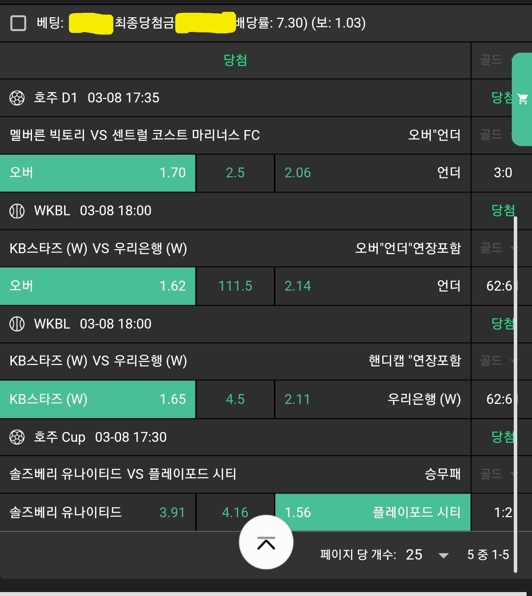Viewport: 532px width, 596px height.
Task: Pick the 솔즈베리 유나이티드 3.91 option
Action: pyautogui.click(x=98, y=512)
